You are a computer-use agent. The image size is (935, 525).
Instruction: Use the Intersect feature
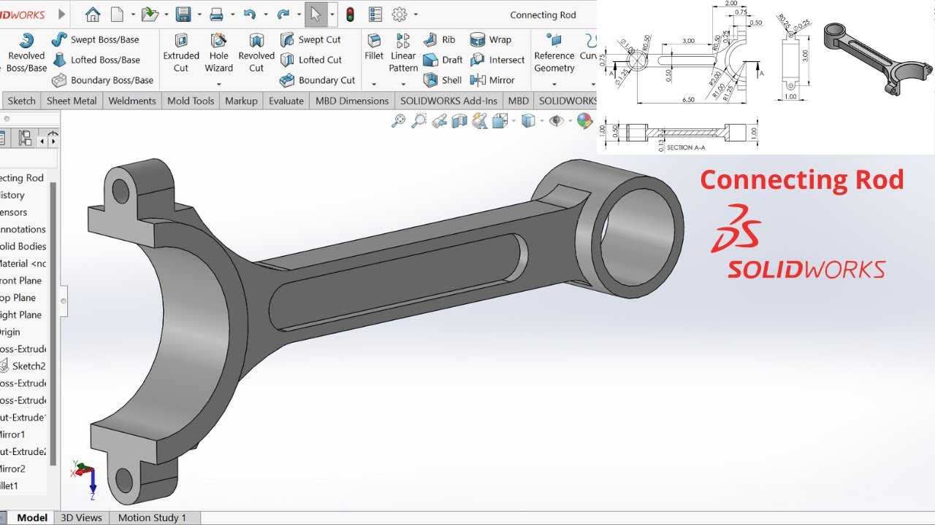(497, 60)
